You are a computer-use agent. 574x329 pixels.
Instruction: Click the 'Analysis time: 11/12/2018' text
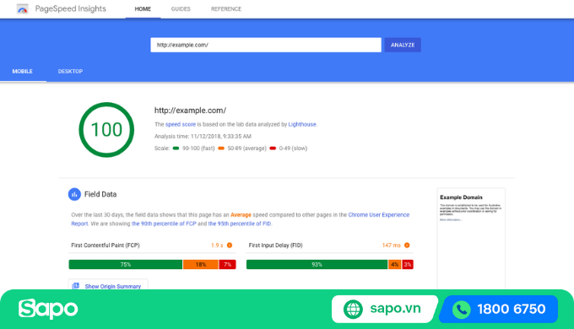click(203, 136)
